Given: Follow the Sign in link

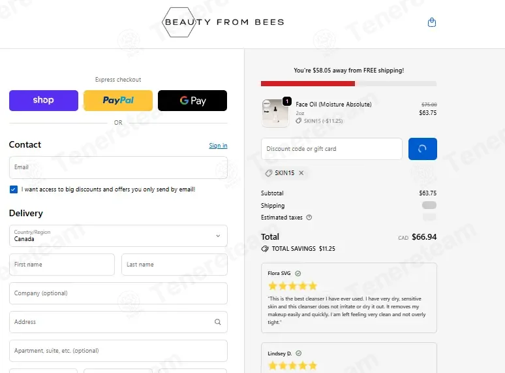Looking at the screenshot, I should tap(218, 146).
